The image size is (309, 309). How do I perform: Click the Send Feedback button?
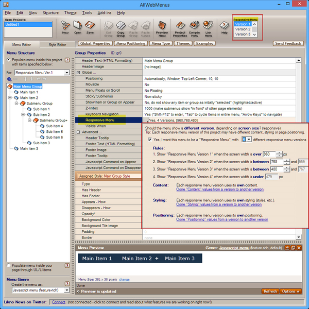(288, 43)
